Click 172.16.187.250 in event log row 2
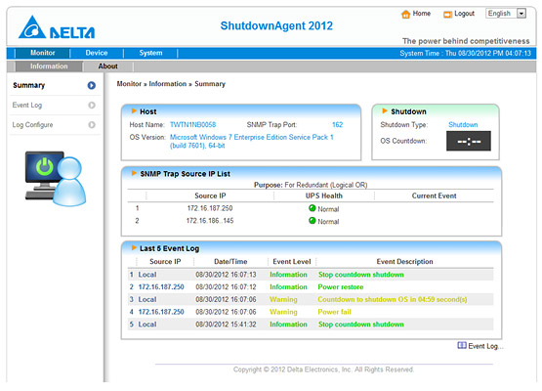The height and width of the screenshot is (391, 542). click(161, 287)
